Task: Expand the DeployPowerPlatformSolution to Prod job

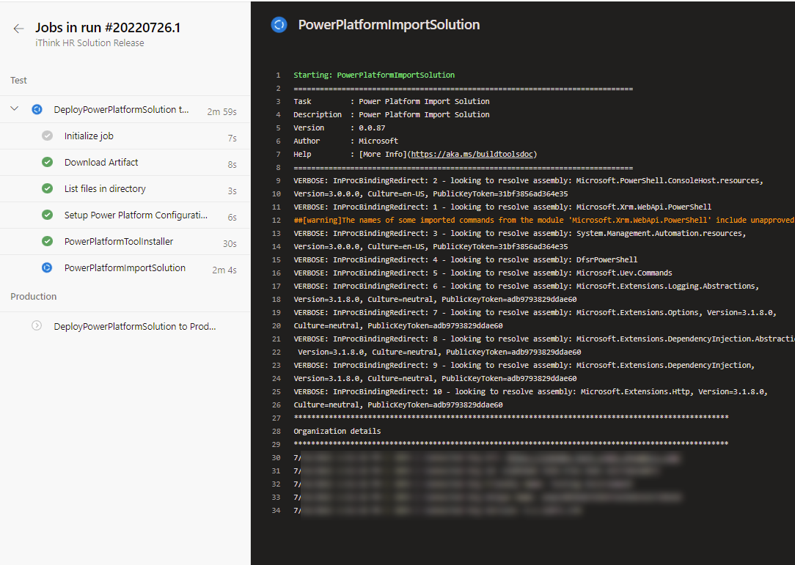Action: pos(135,327)
